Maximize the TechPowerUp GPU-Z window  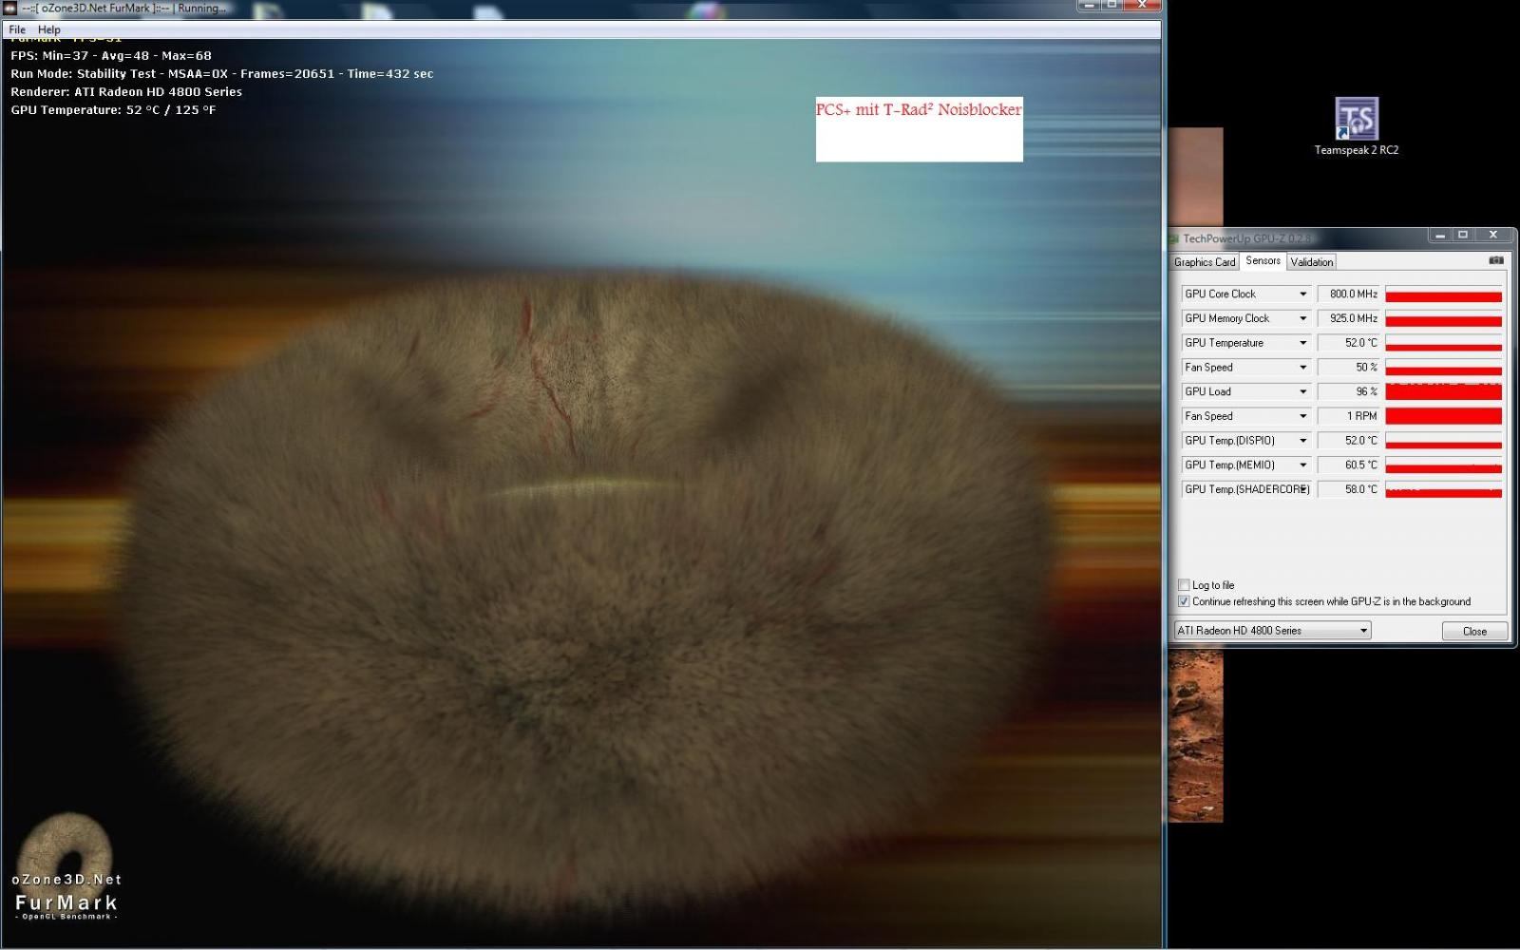pos(1463,235)
